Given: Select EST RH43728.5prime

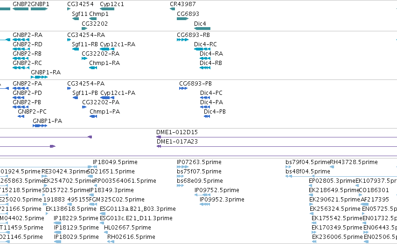Looking at the screenshot, I should [354, 162].
